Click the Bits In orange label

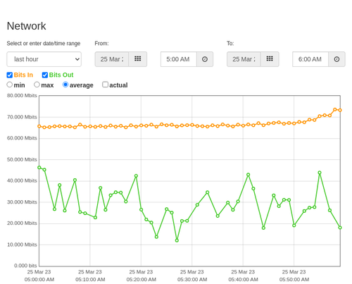[x=23, y=75]
